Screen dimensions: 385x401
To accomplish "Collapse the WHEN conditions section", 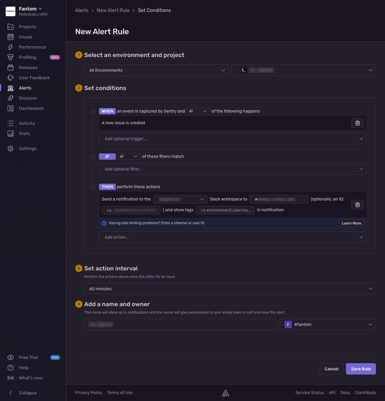I will [93, 112].
